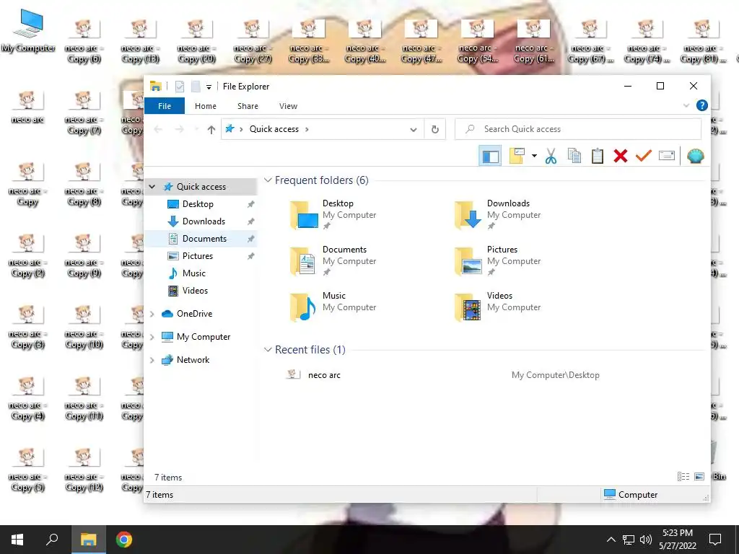Click the Paste clipboard icon
Screen dimensions: 739x554
(597, 156)
